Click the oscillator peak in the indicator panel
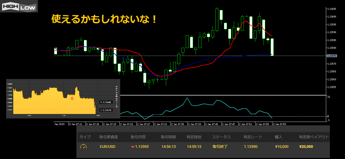This screenshot has height=159, width=345. 187,98
